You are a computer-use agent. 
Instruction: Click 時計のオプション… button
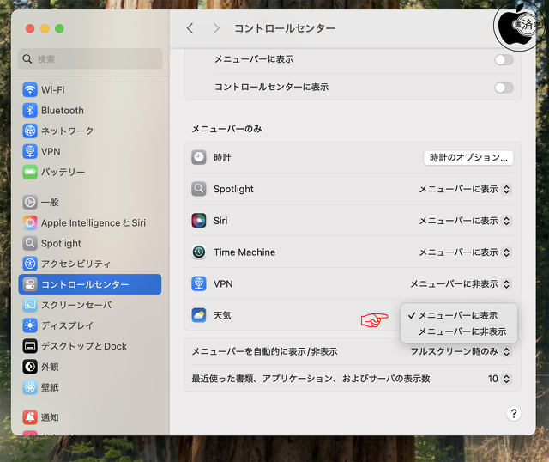point(468,158)
